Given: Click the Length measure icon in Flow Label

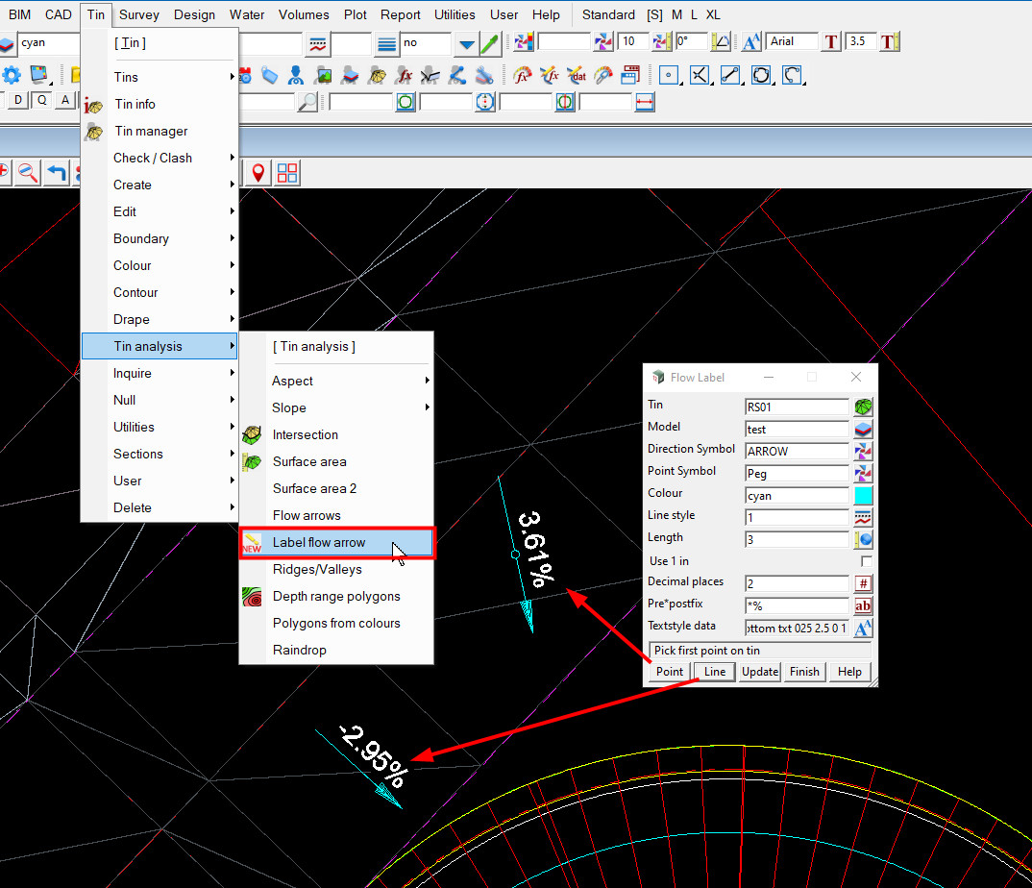Looking at the screenshot, I should 863,539.
